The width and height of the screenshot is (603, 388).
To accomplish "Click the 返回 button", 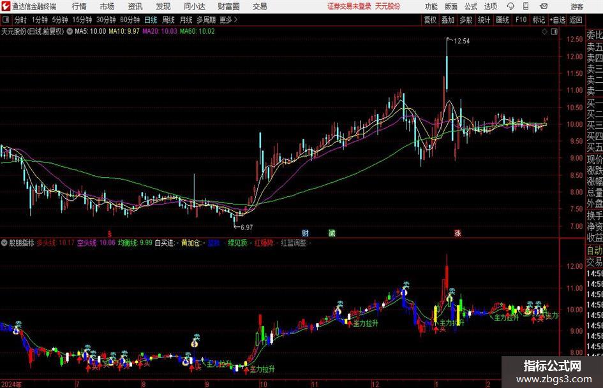I will 576,20.
